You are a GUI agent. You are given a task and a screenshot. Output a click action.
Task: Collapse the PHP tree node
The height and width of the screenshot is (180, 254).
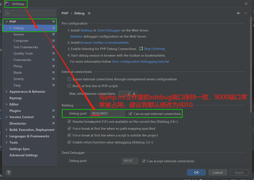click(x=7, y=21)
